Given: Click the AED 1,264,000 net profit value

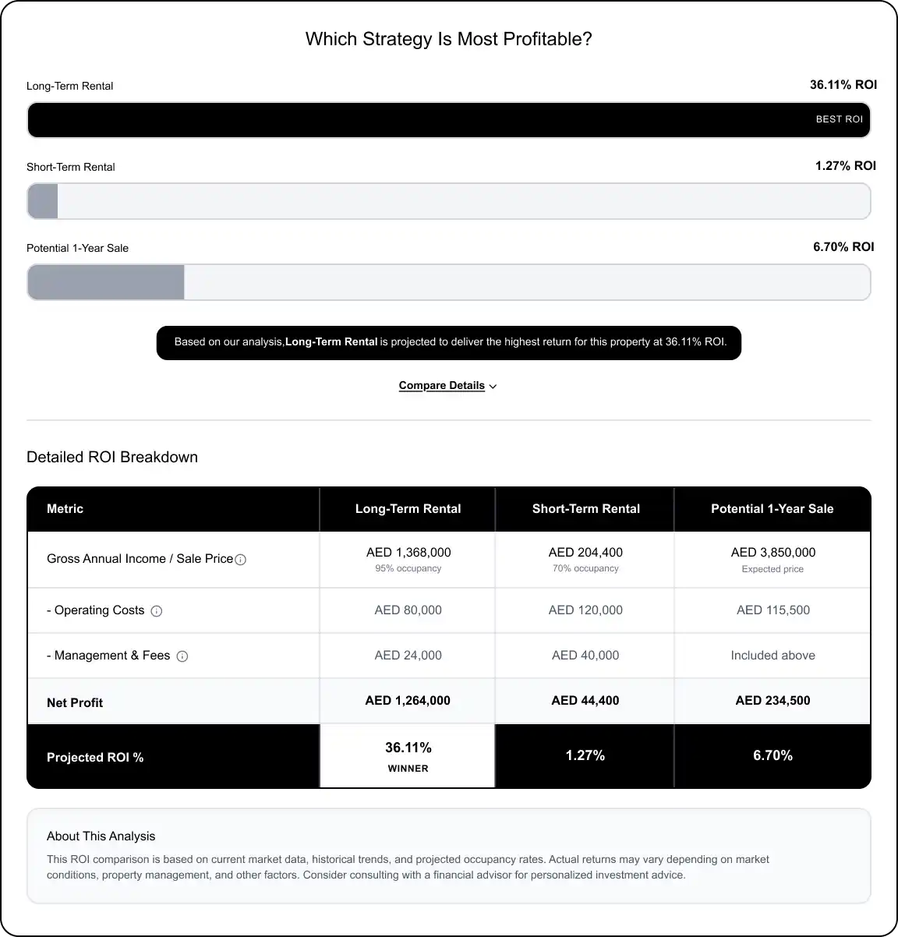Looking at the screenshot, I should pos(408,701).
